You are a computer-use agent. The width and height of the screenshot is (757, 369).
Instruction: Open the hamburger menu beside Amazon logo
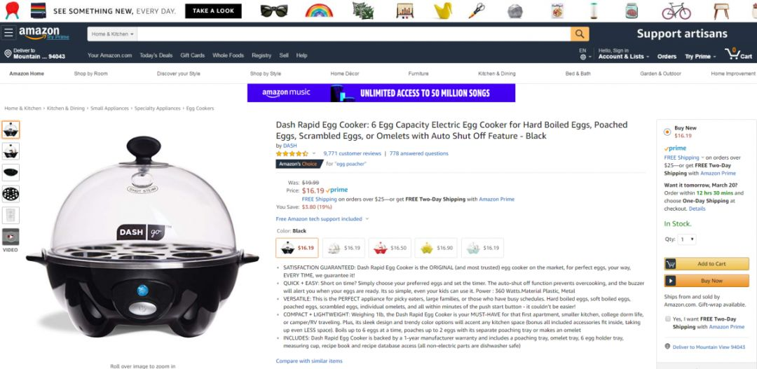tap(8, 33)
